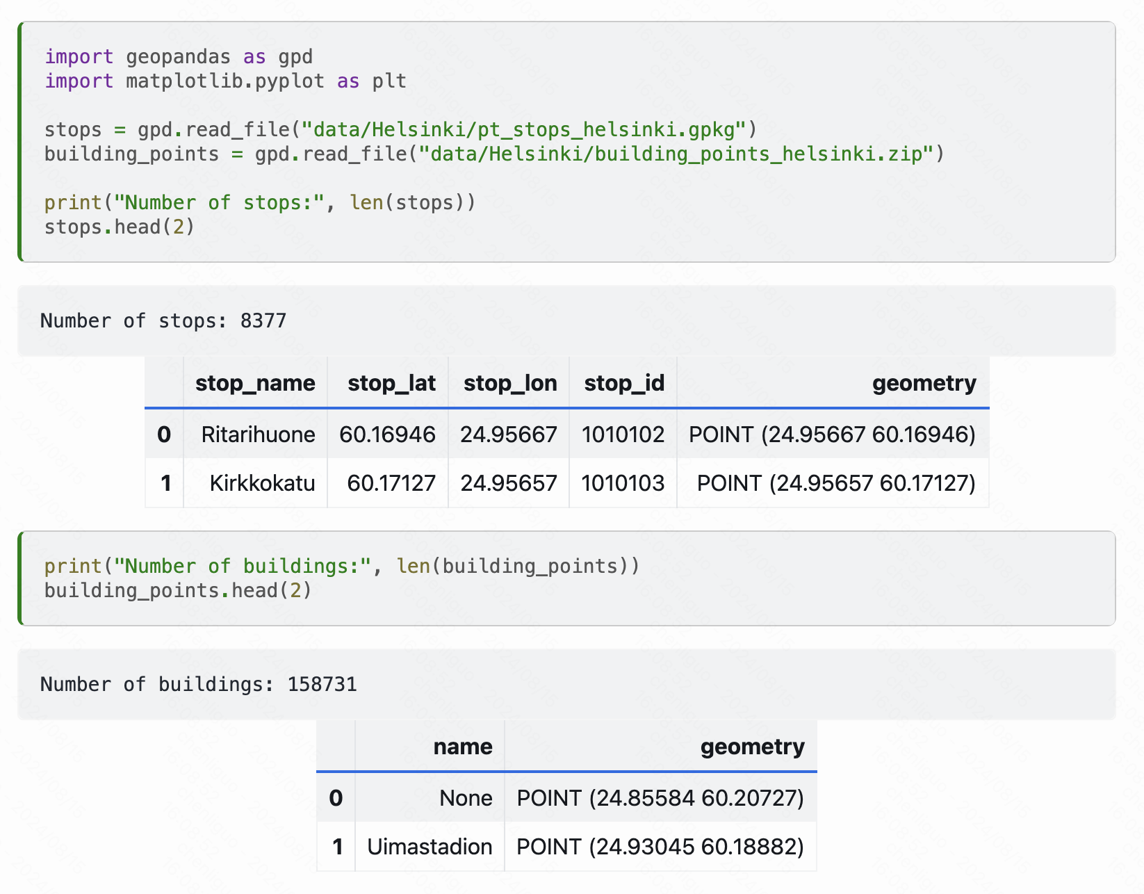Click the geometry header in the stops table
The image size is (1144, 894).
pos(924,383)
